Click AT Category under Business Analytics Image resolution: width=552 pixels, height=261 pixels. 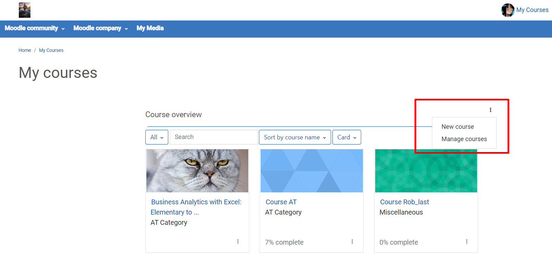tap(169, 222)
